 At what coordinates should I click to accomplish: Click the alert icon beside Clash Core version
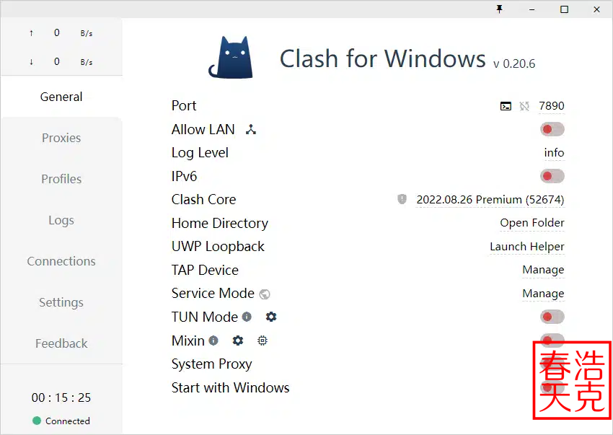pos(402,199)
